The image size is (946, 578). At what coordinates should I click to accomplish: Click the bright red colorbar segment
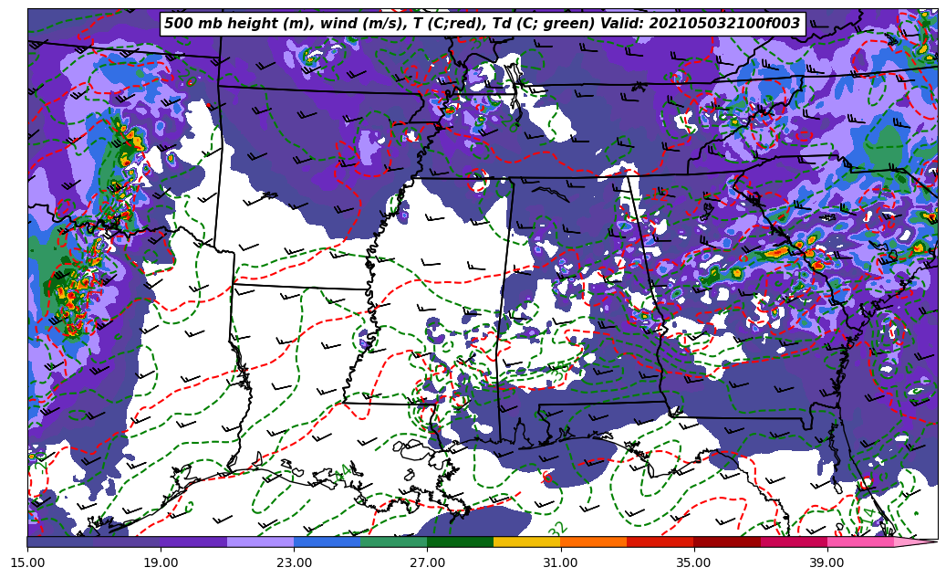[660, 541]
